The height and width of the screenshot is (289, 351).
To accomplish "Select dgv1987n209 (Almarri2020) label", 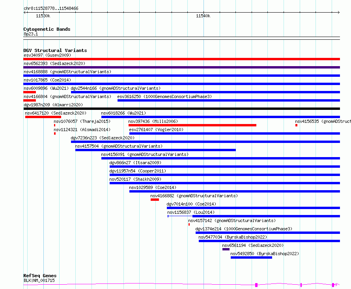I will point(53,105).
